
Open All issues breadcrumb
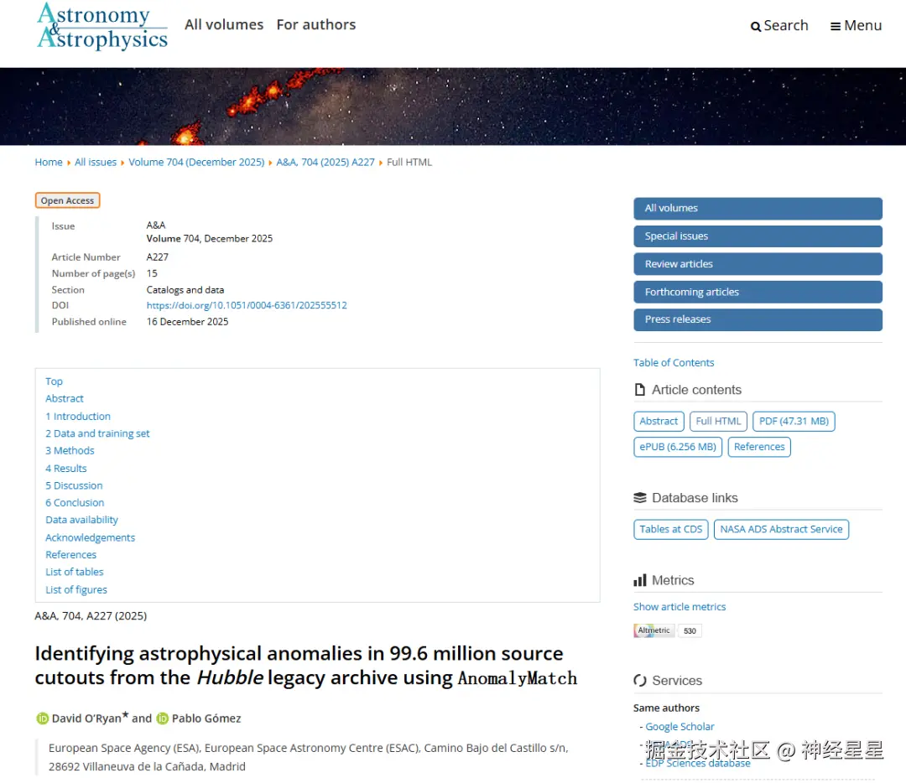click(96, 163)
